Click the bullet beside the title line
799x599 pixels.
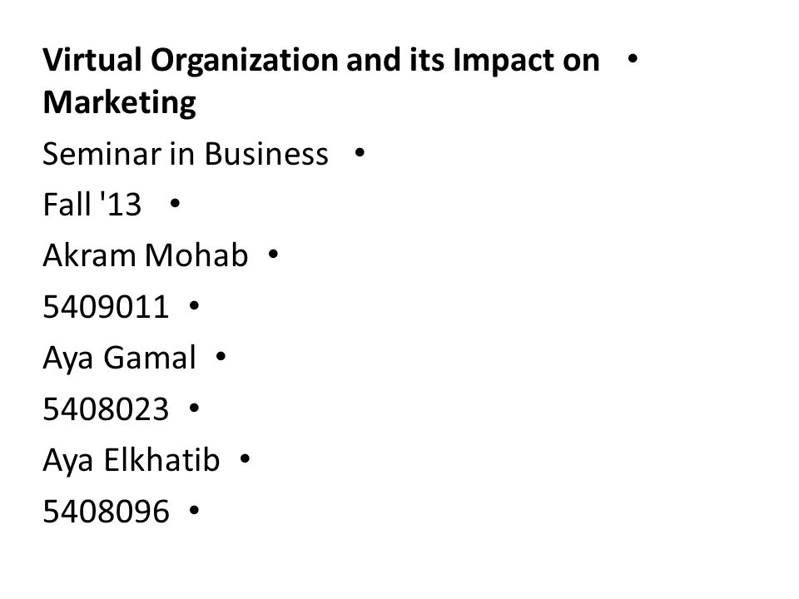(x=633, y=59)
